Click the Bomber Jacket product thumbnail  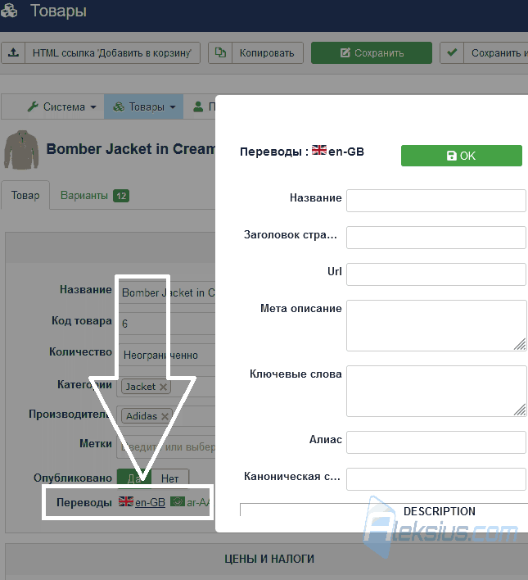click(x=21, y=149)
